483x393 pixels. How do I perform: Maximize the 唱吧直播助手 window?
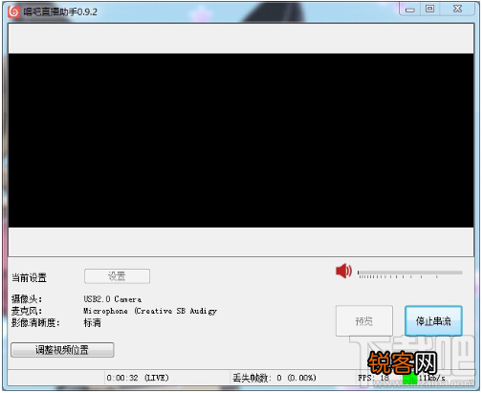430,9
